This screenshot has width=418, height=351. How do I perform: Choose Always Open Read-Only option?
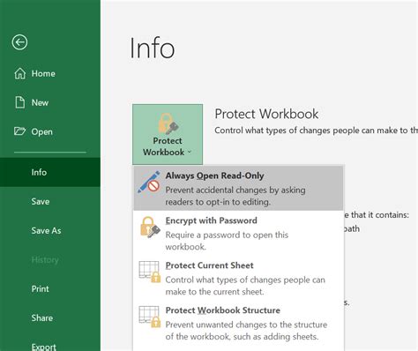(238, 189)
